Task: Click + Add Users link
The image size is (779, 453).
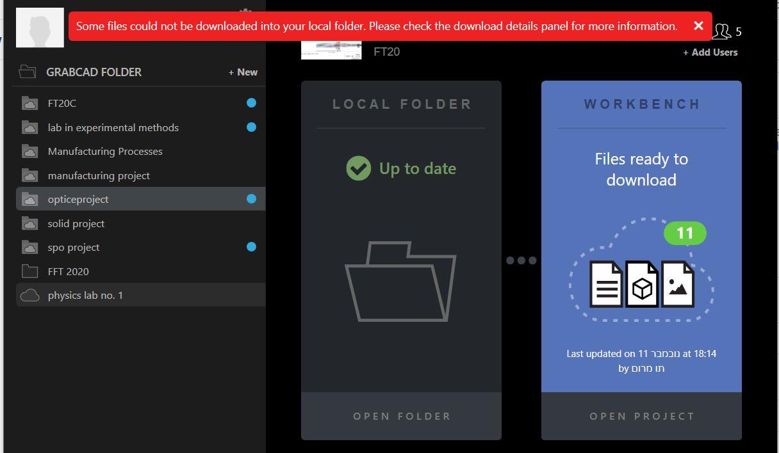Action: [710, 52]
